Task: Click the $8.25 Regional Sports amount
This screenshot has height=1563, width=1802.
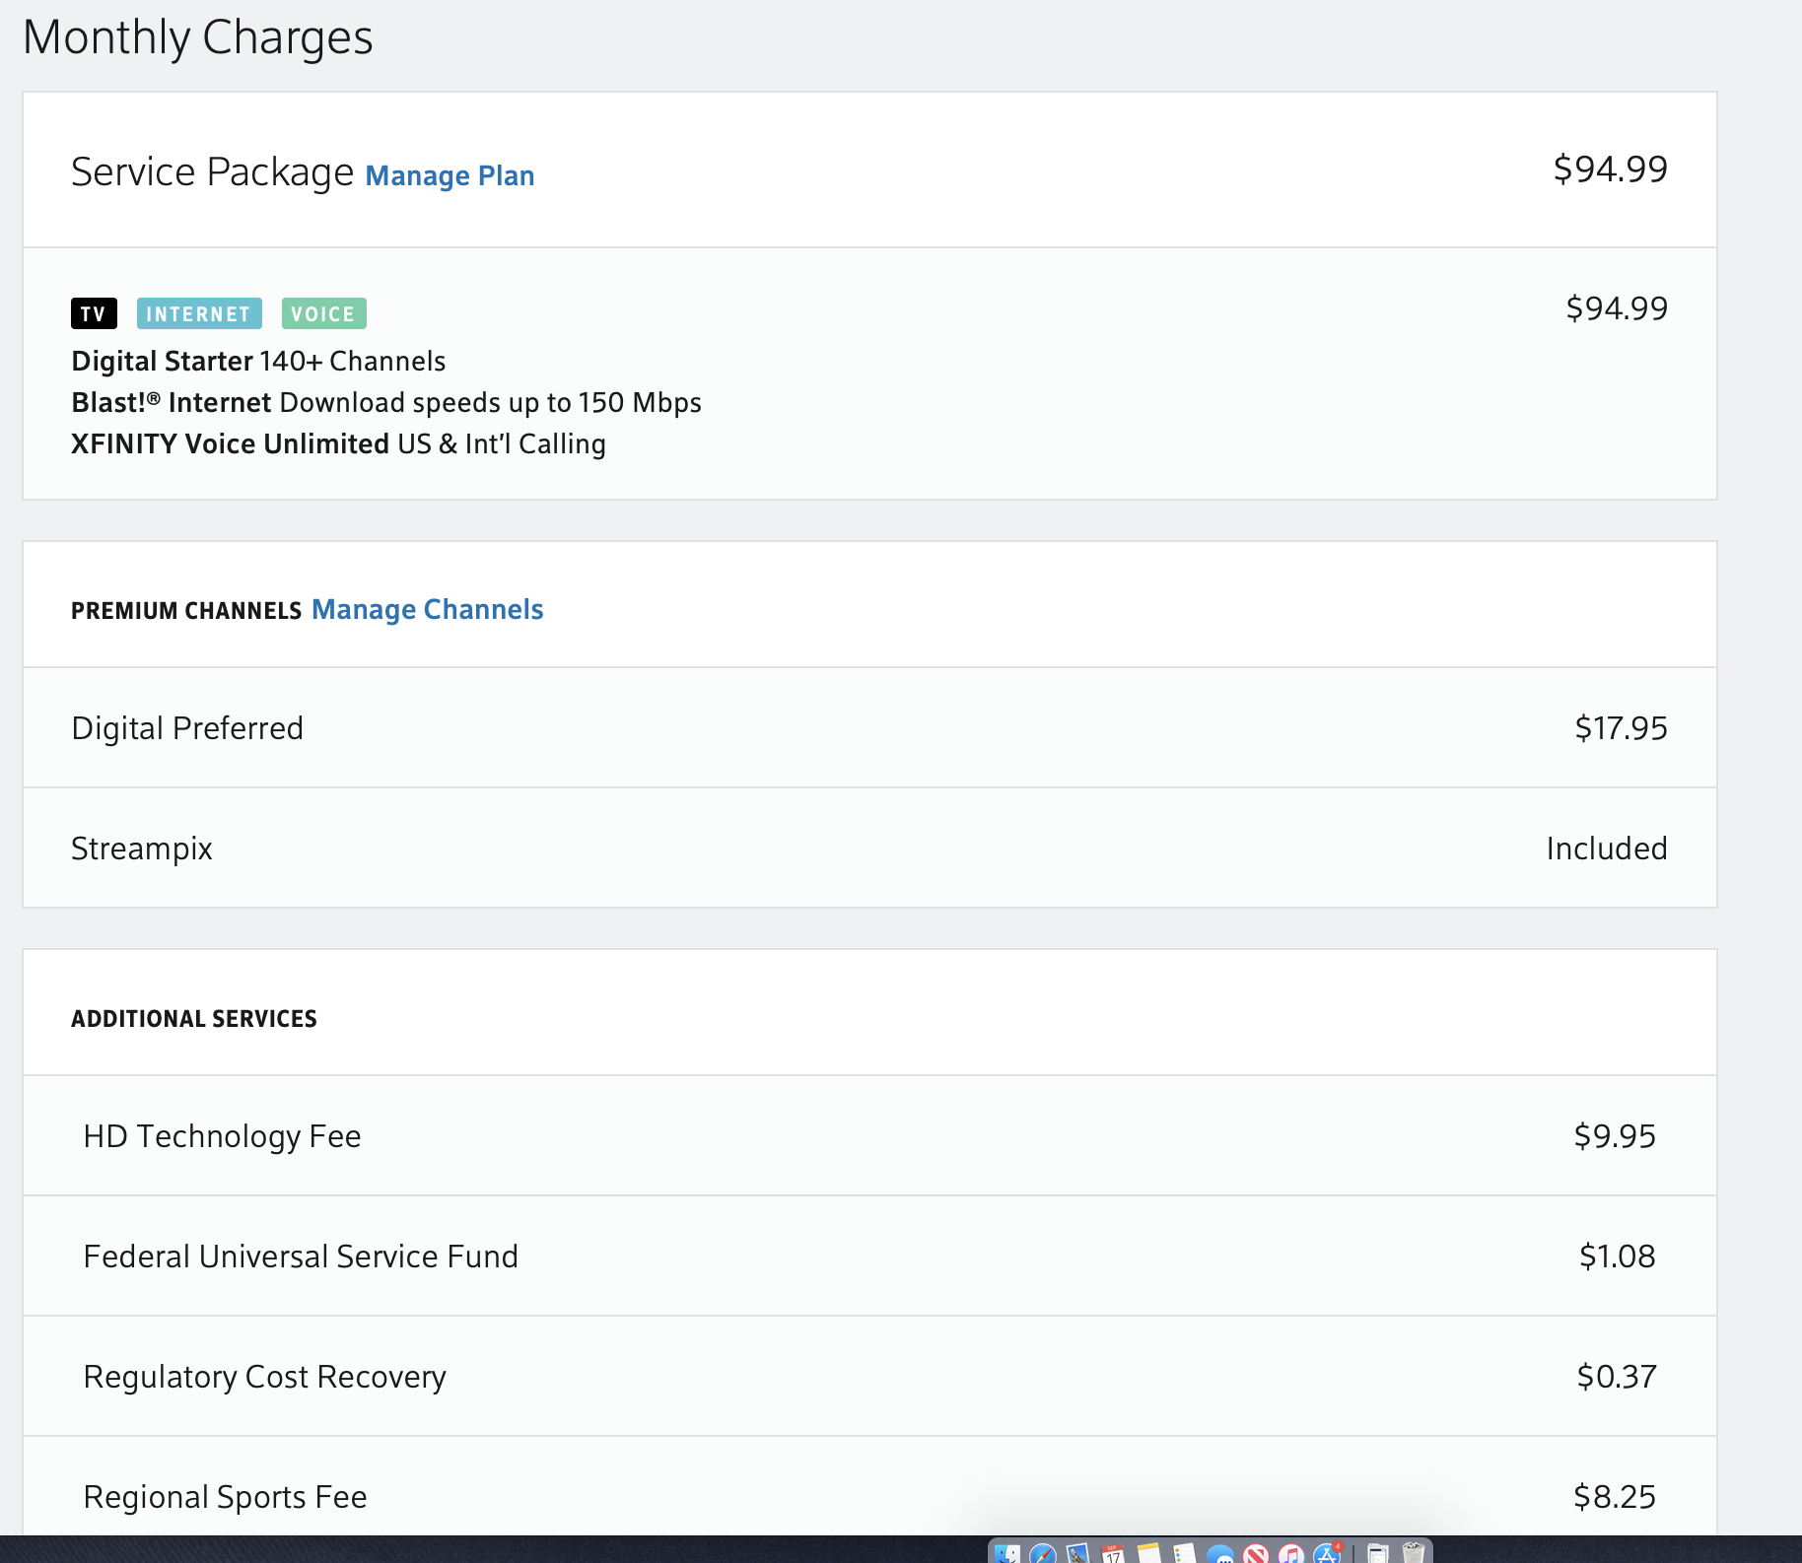Action: click(1615, 1497)
